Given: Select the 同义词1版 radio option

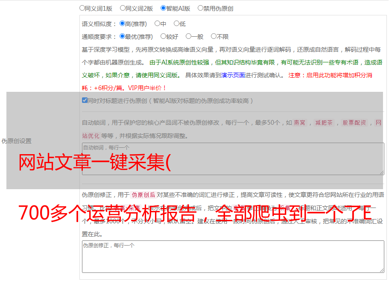Looking at the screenshot, I should tap(82, 8).
